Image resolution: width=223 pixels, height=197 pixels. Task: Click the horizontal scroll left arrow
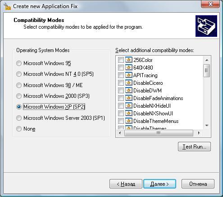(x=120, y=133)
